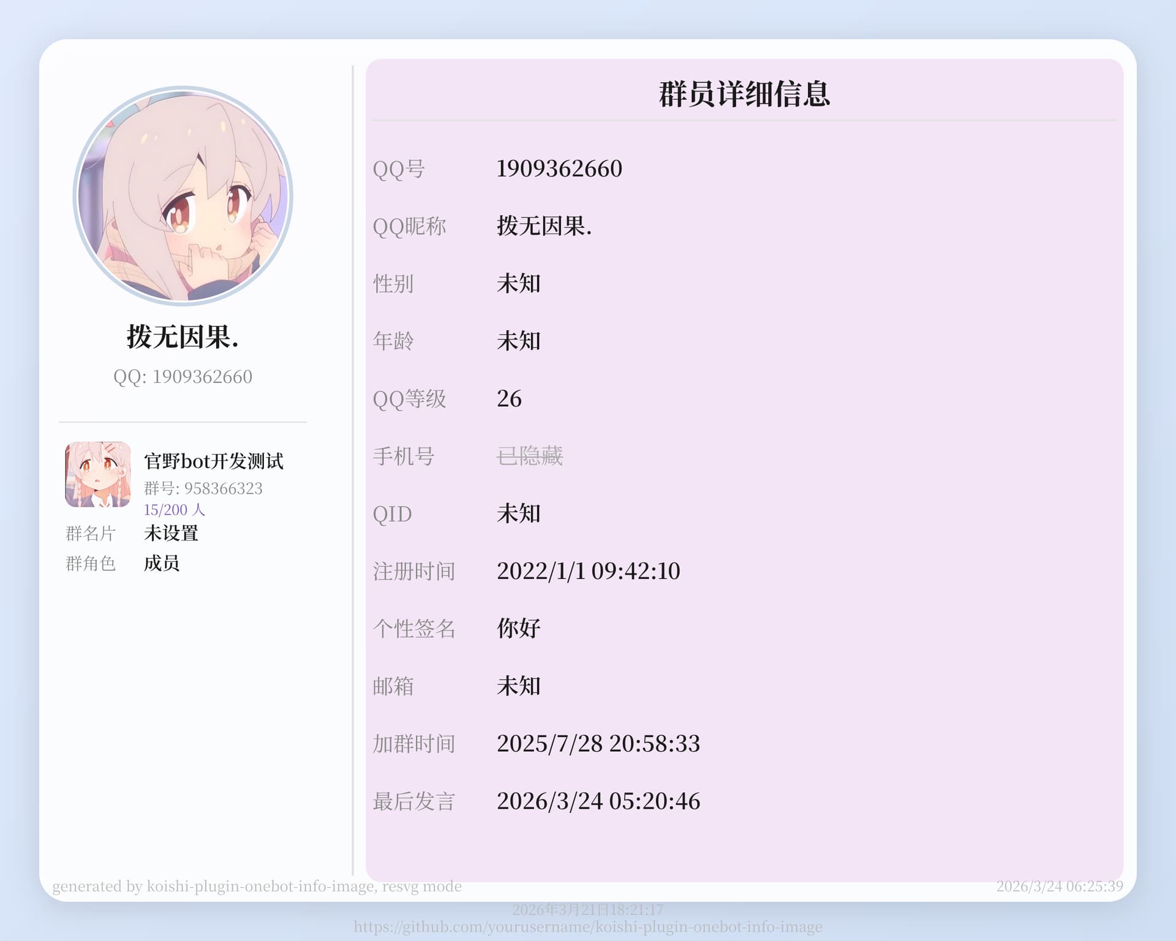Click the group avatar thumbnail
Viewport: 1176px width, 941px height.
[x=98, y=474]
